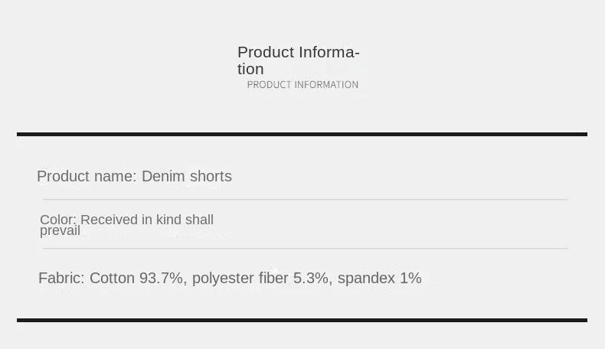605x349 pixels.
Task: Select the "Product name:" label
Action: pos(87,177)
